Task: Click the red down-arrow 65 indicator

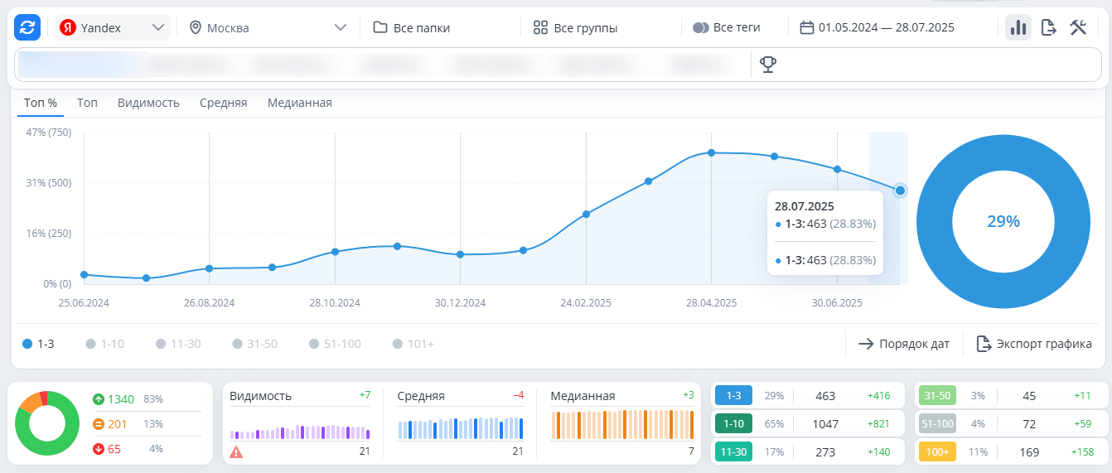Action: (106, 449)
